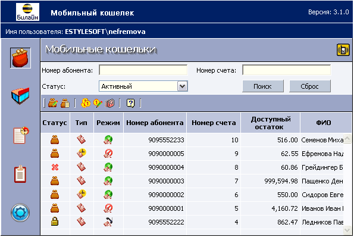354x237 pixels.
Task: Select subscriber number 9090000004
Action: pyautogui.click(x=166, y=167)
